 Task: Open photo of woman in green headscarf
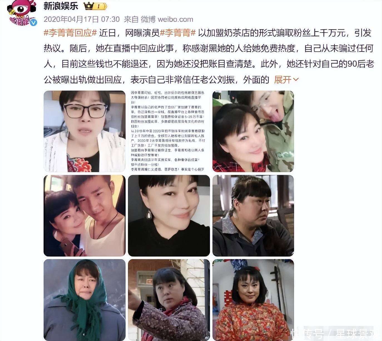[85, 300]
